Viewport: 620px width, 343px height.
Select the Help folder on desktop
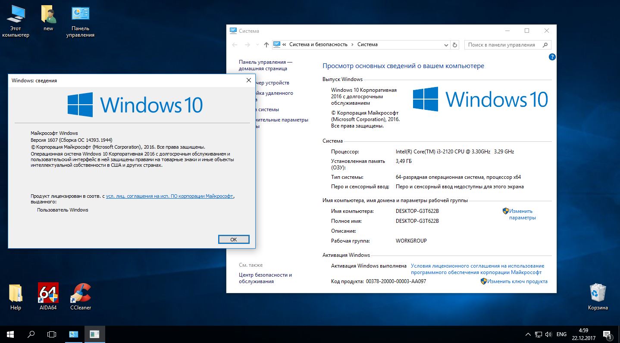(x=16, y=297)
